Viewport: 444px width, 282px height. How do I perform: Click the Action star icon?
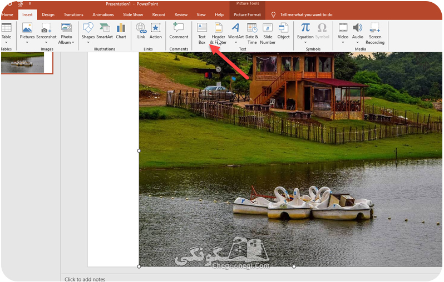coord(155,28)
